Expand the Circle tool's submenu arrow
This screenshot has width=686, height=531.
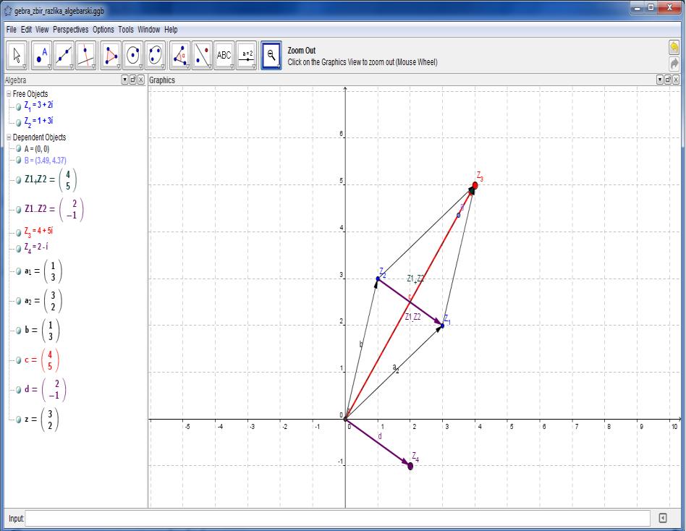pos(140,67)
